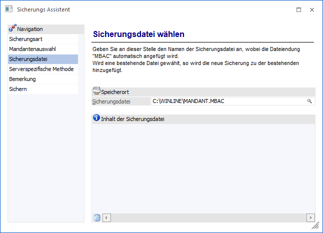
Task: Open file browser via magnifier icon
Action: (x=309, y=101)
